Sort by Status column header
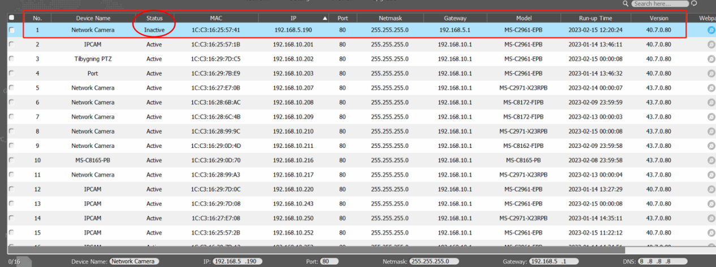 click(x=154, y=18)
